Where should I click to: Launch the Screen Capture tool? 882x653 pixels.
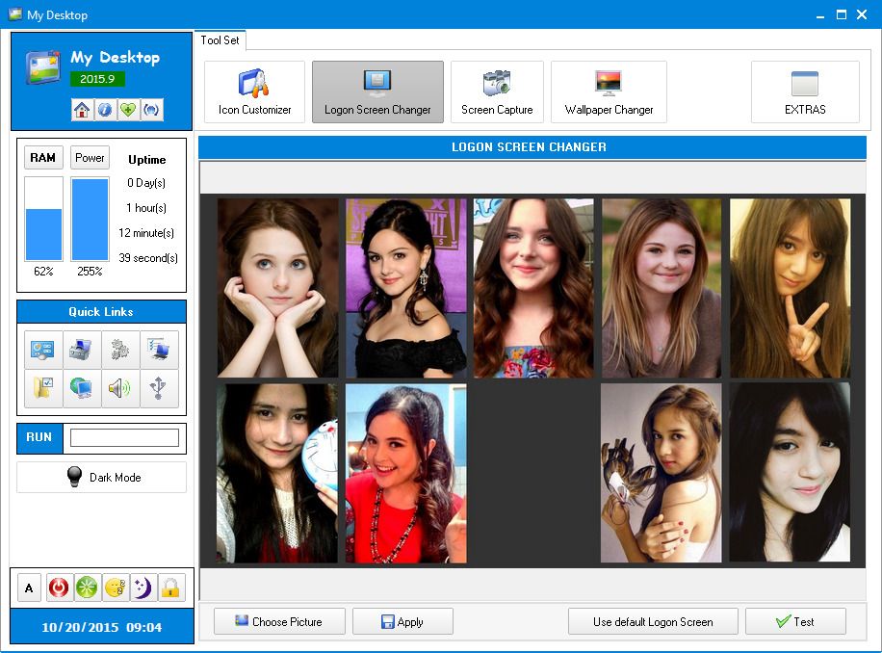point(497,91)
